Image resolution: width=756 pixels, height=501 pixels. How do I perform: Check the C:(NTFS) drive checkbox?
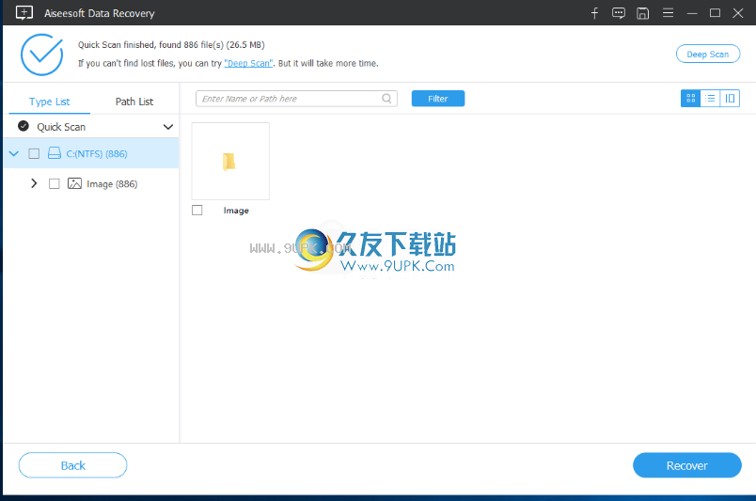pos(34,153)
